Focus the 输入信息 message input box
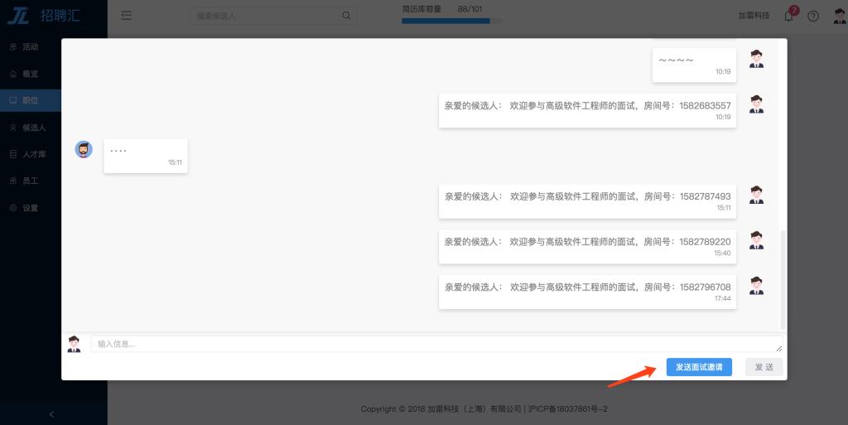Viewport: 848px width, 425px height. [x=436, y=344]
